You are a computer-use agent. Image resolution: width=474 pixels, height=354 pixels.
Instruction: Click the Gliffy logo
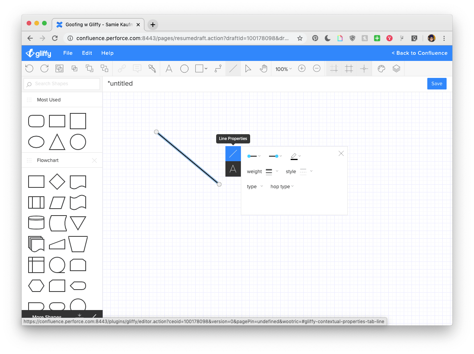point(38,53)
